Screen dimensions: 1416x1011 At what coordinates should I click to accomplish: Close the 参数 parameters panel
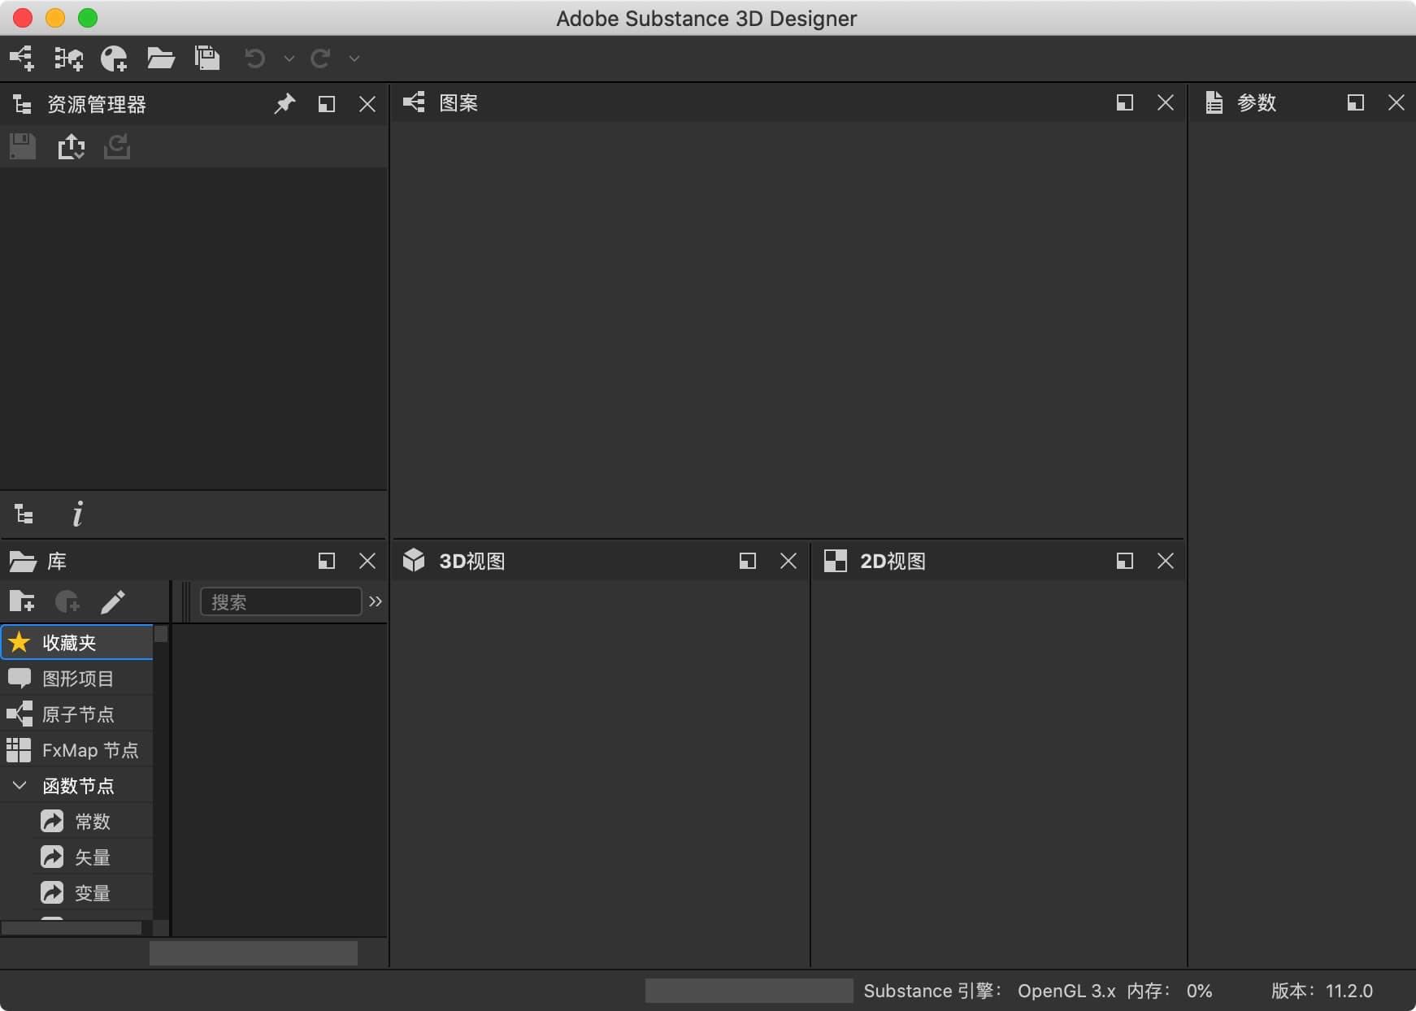tap(1396, 102)
